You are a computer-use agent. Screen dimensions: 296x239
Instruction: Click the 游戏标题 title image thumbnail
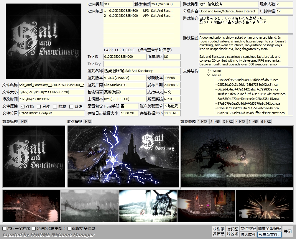pyautogui.click(x=34, y=156)
